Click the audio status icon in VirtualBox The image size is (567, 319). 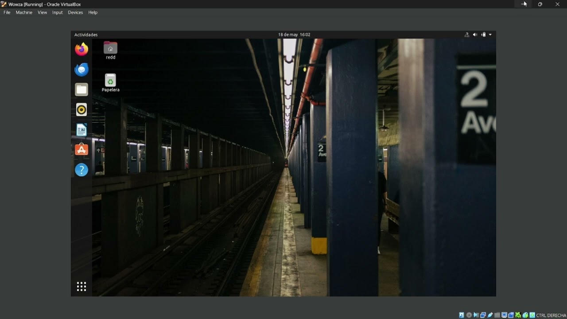click(476, 315)
